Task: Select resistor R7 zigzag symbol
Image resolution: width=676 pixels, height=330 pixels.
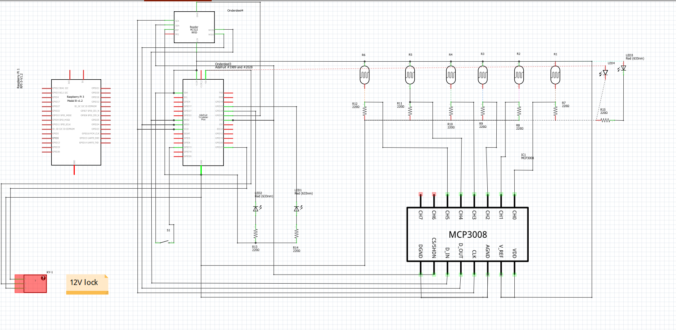Action: pyautogui.click(x=555, y=111)
